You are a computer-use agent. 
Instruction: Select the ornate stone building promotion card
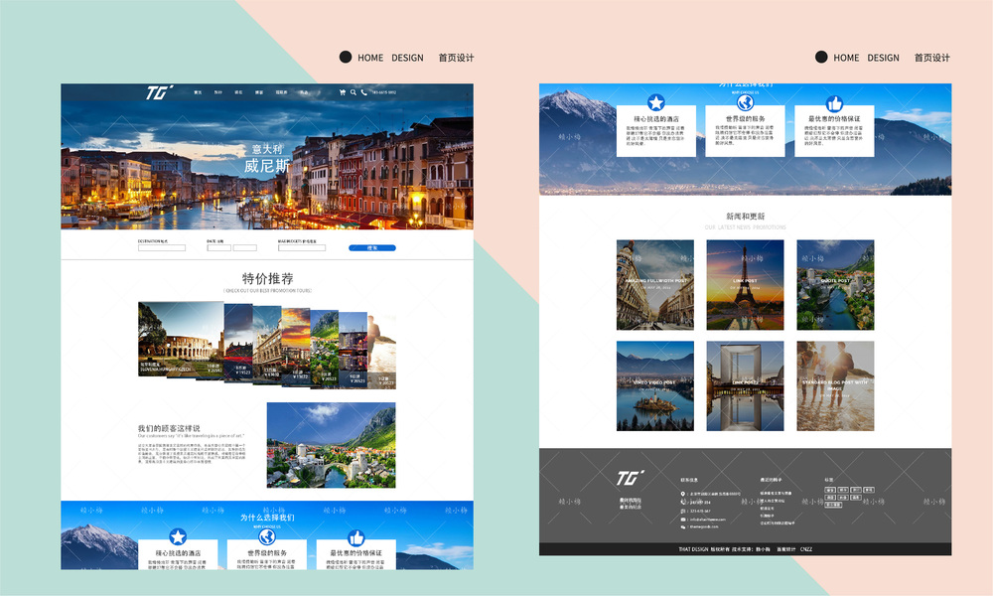(x=267, y=344)
